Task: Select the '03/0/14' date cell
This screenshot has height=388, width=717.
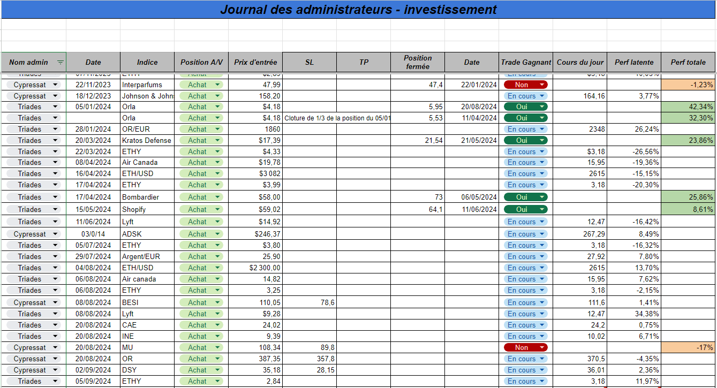Action: (93, 234)
